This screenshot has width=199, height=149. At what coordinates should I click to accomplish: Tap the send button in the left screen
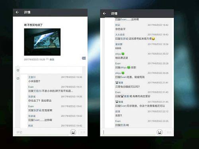[x=83, y=132]
